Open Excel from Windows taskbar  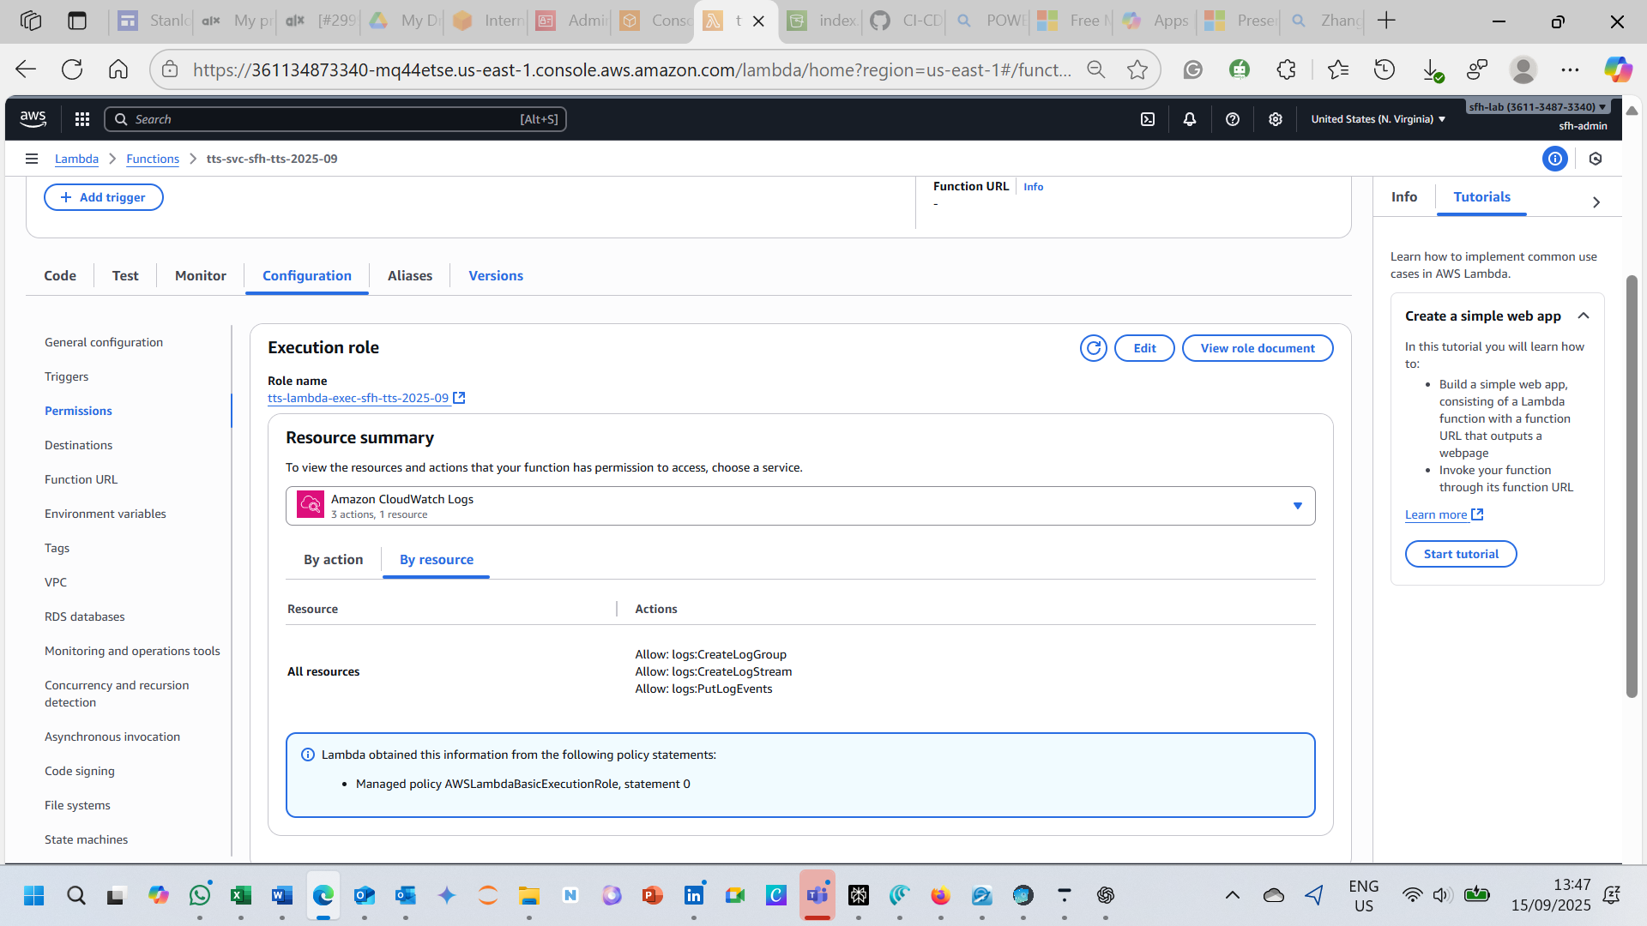pyautogui.click(x=241, y=895)
